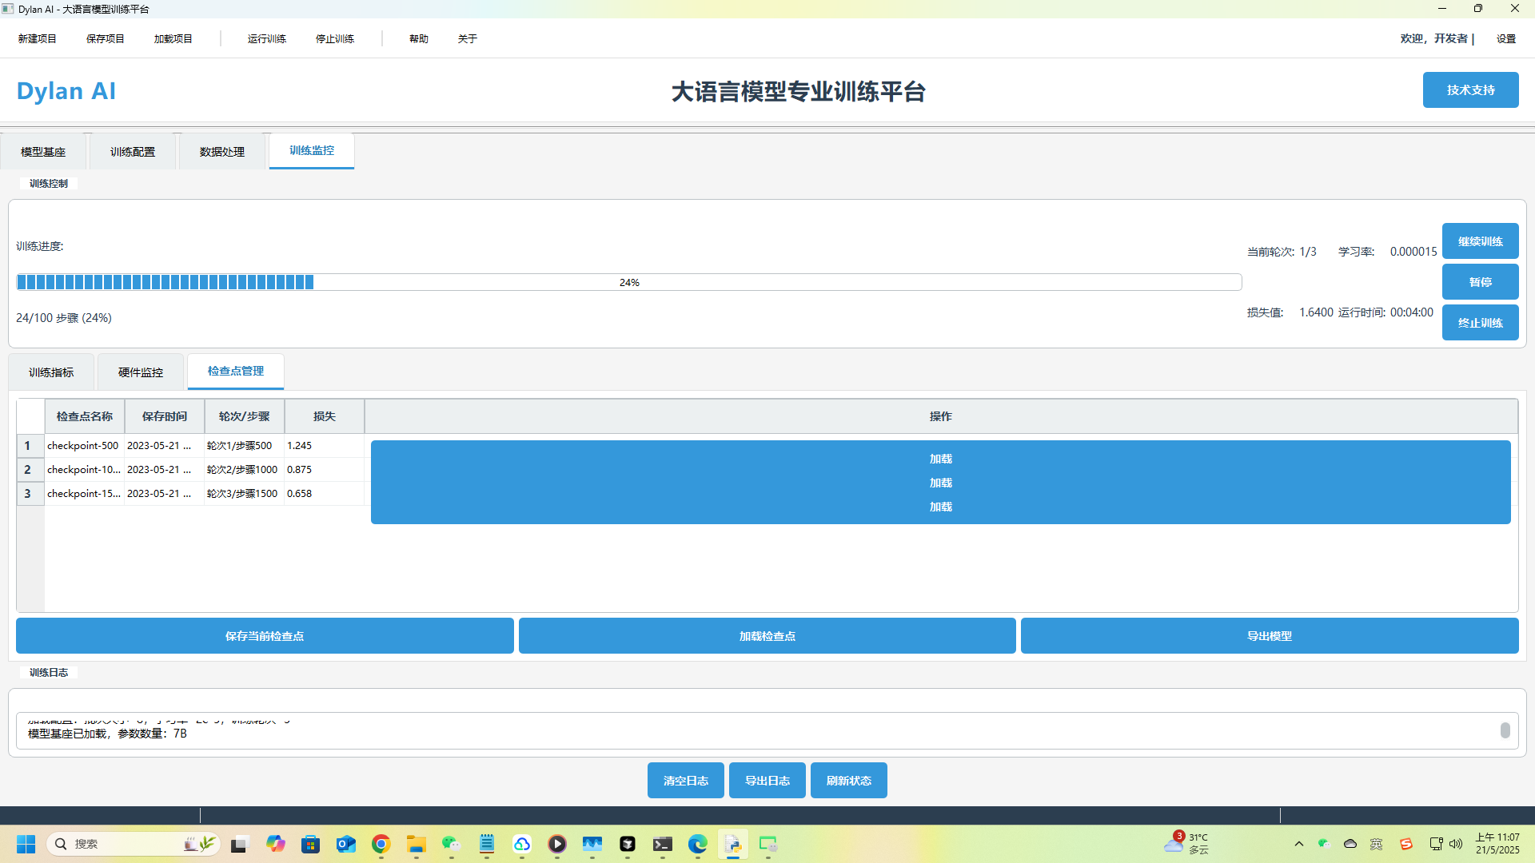This screenshot has width=1535, height=863.
Task: Click the Outlook taskbar icon
Action: 345,844
